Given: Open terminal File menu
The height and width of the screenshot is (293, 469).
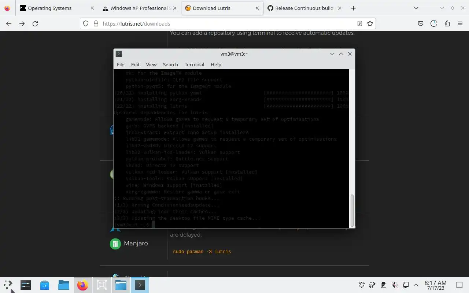Looking at the screenshot, I should [x=121, y=64].
